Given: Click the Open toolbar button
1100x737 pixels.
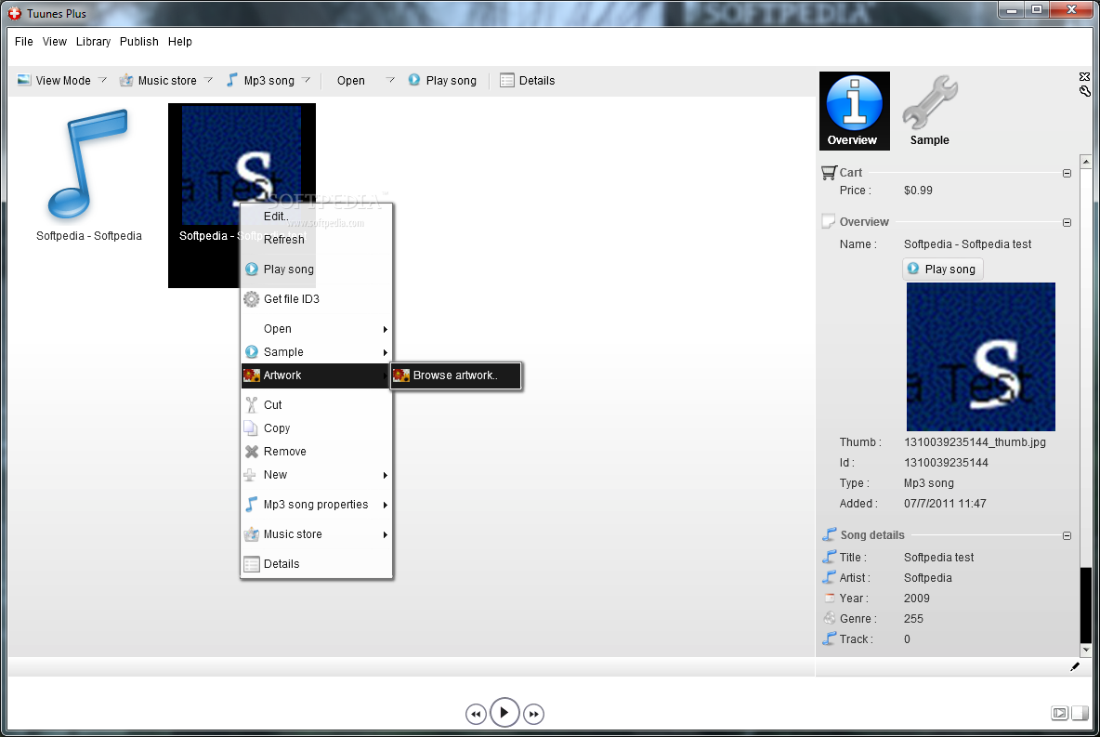Looking at the screenshot, I should [351, 80].
